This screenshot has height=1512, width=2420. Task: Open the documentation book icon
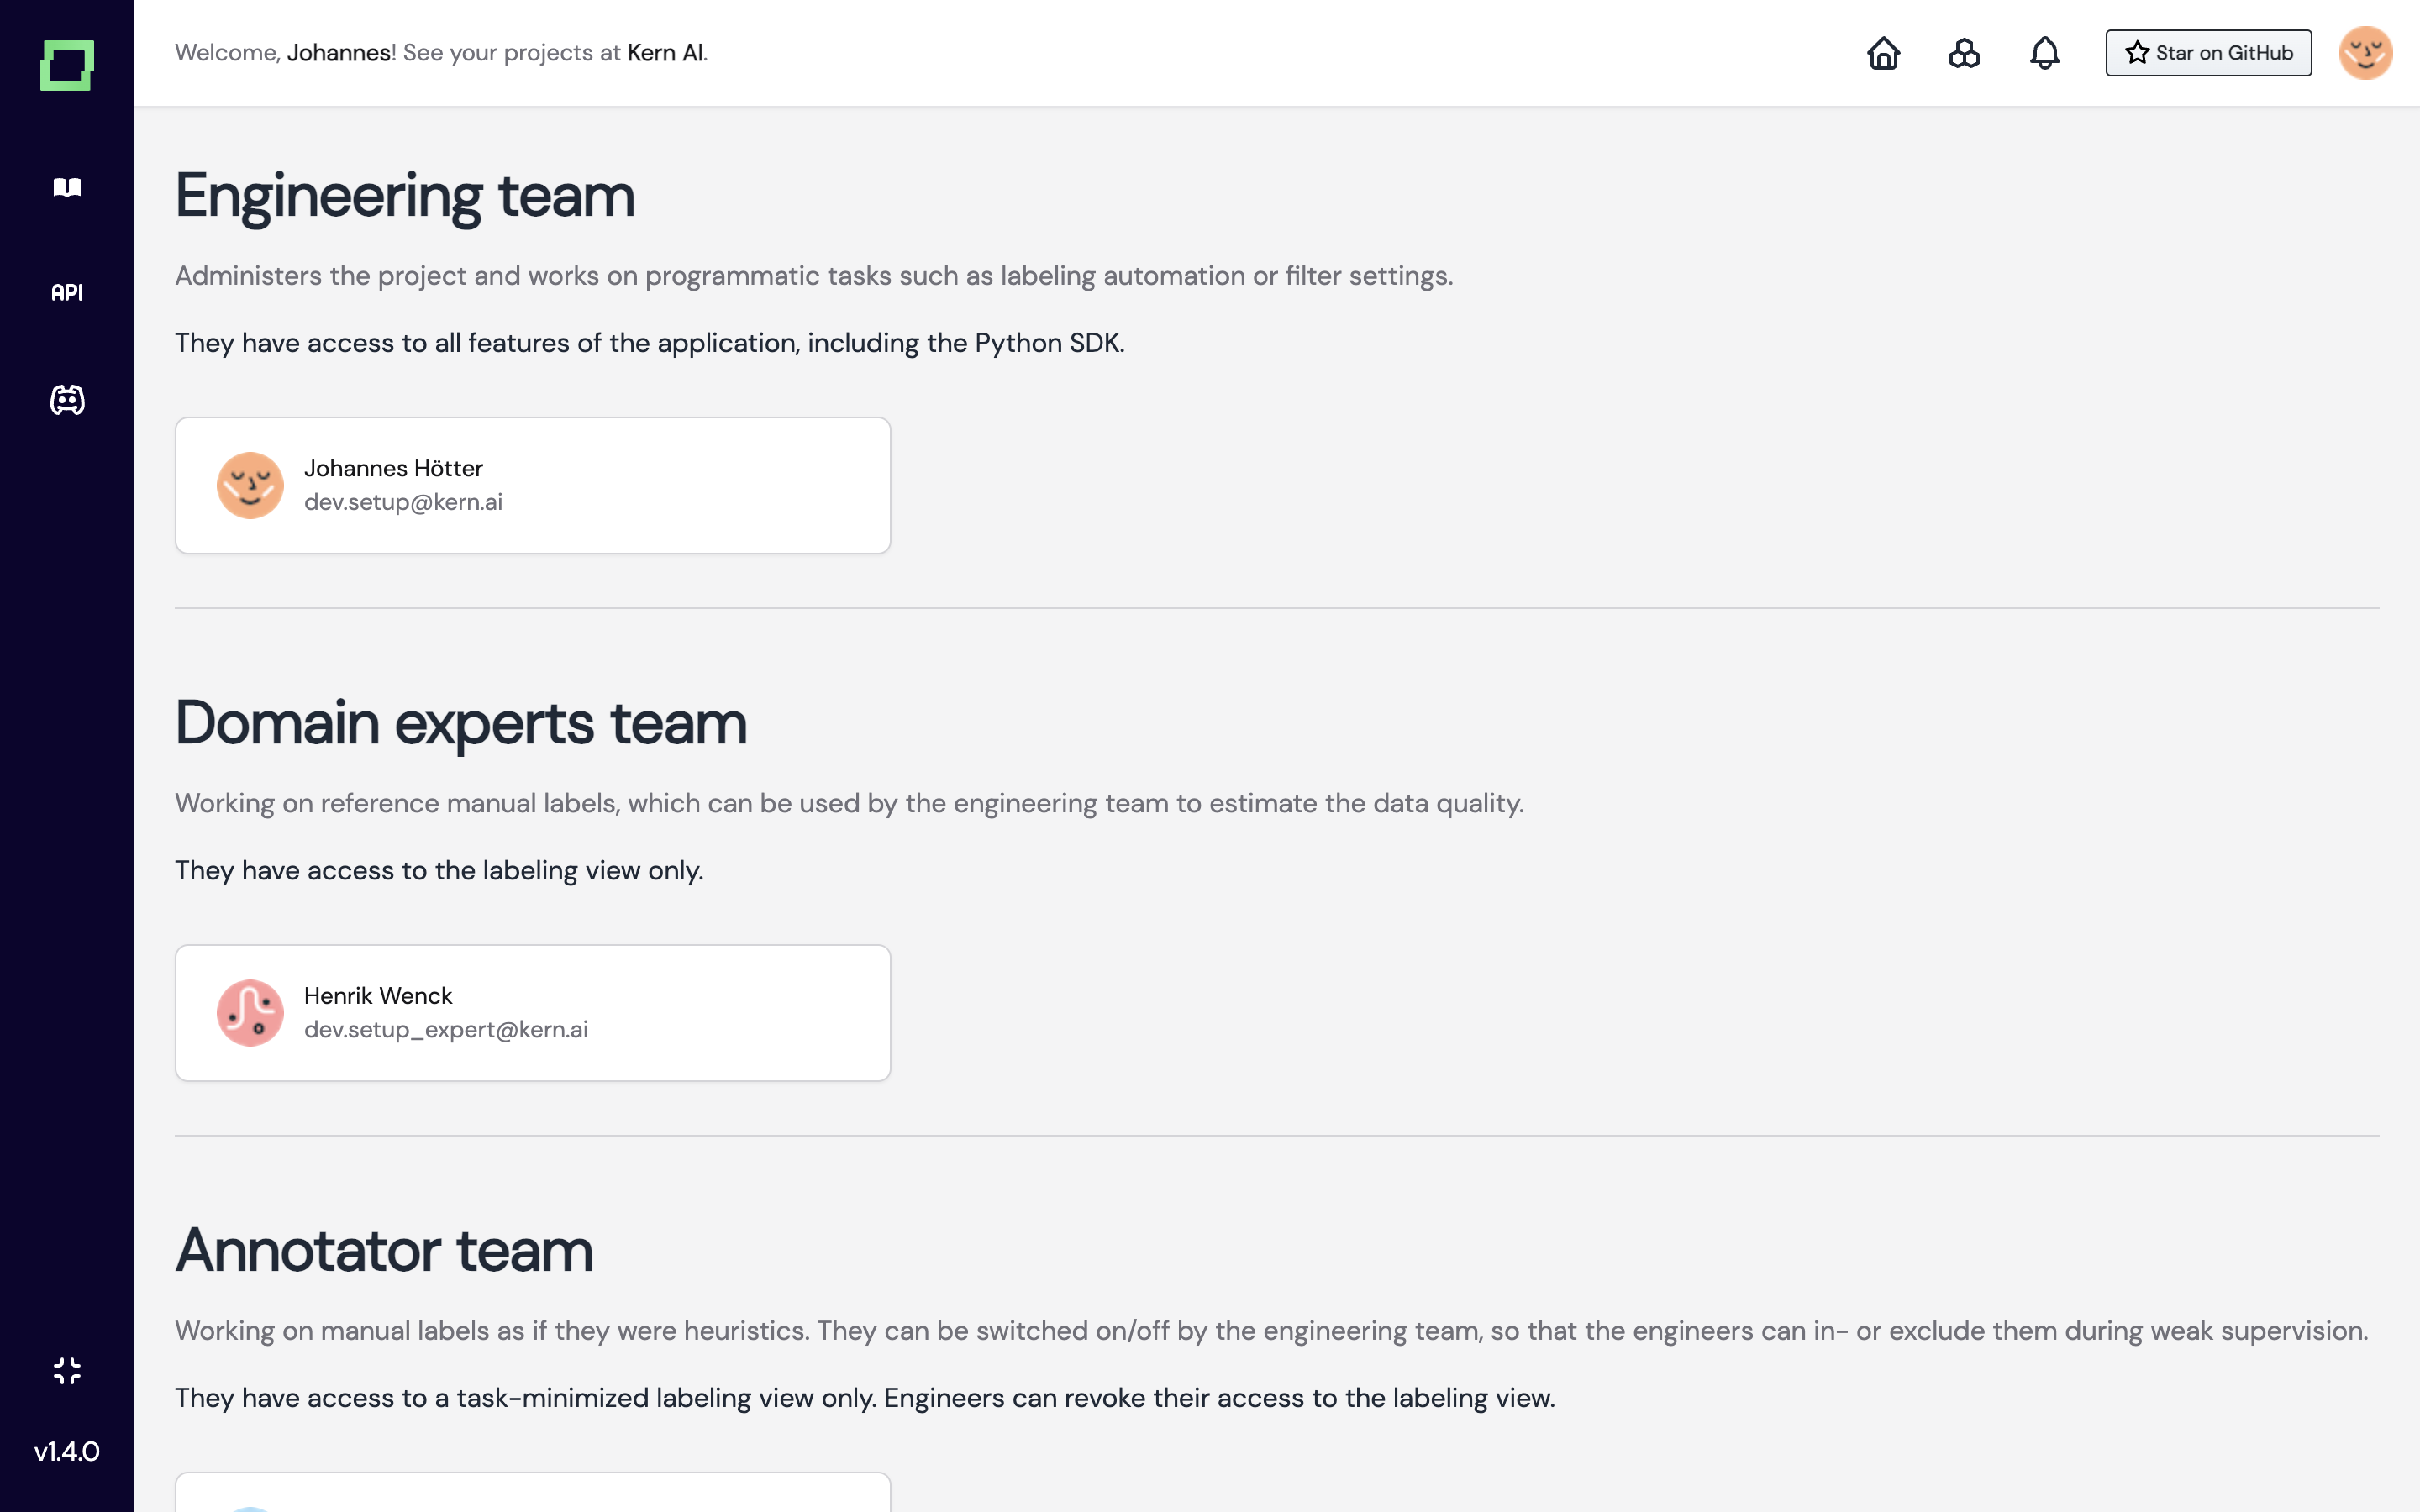67,187
